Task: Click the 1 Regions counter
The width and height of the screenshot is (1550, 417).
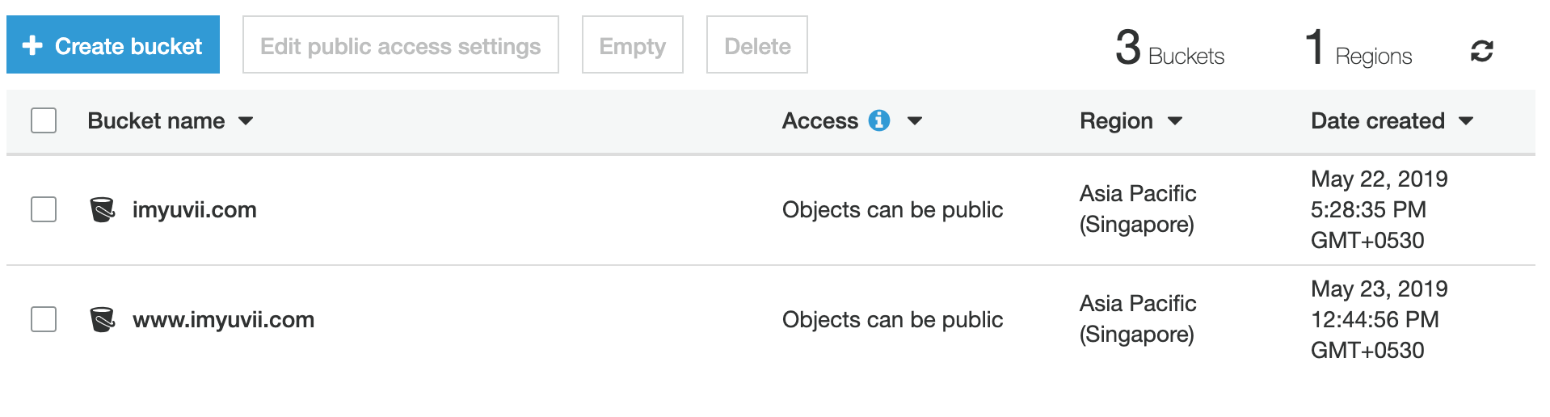Action: (1359, 48)
